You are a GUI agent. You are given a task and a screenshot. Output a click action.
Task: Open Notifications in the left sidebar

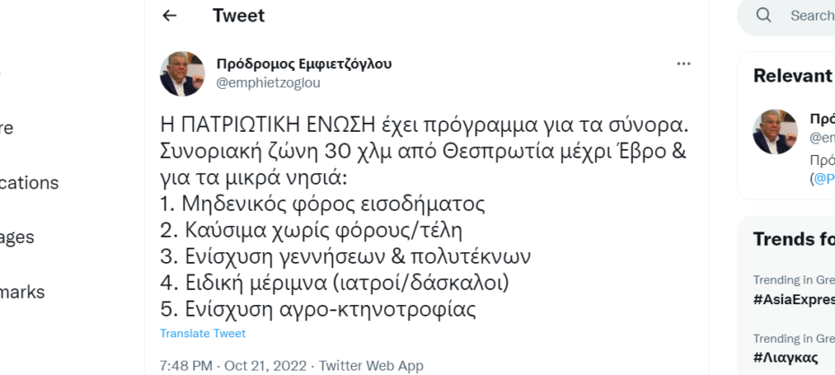click(30, 182)
